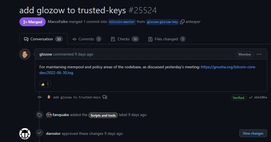Click the glozow avatar picture
271x142 pixels.
pyautogui.click(x=25, y=54)
